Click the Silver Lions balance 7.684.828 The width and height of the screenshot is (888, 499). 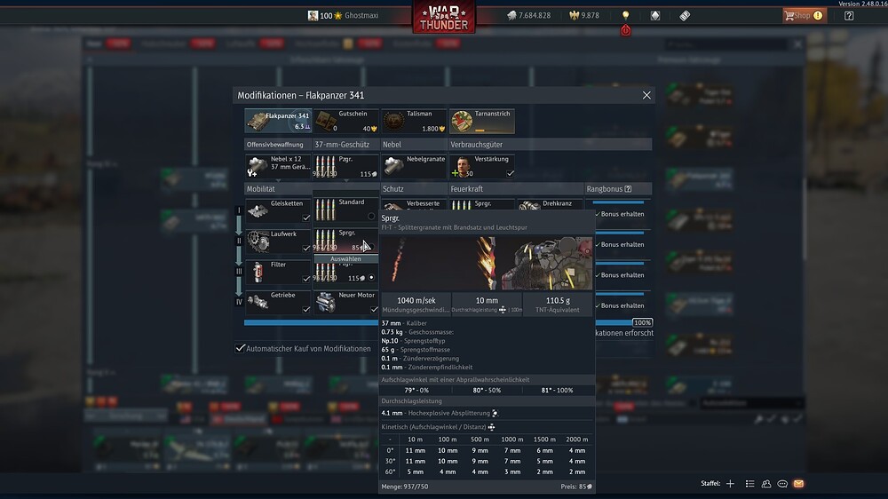pyautogui.click(x=529, y=15)
